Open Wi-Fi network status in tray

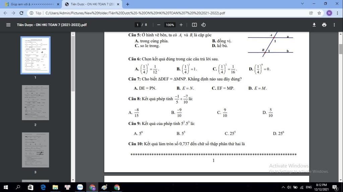click(302, 187)
